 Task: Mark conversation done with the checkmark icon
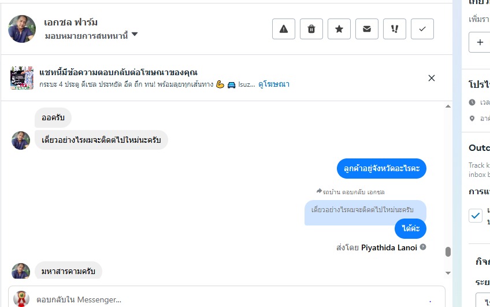tap(422, 29)
